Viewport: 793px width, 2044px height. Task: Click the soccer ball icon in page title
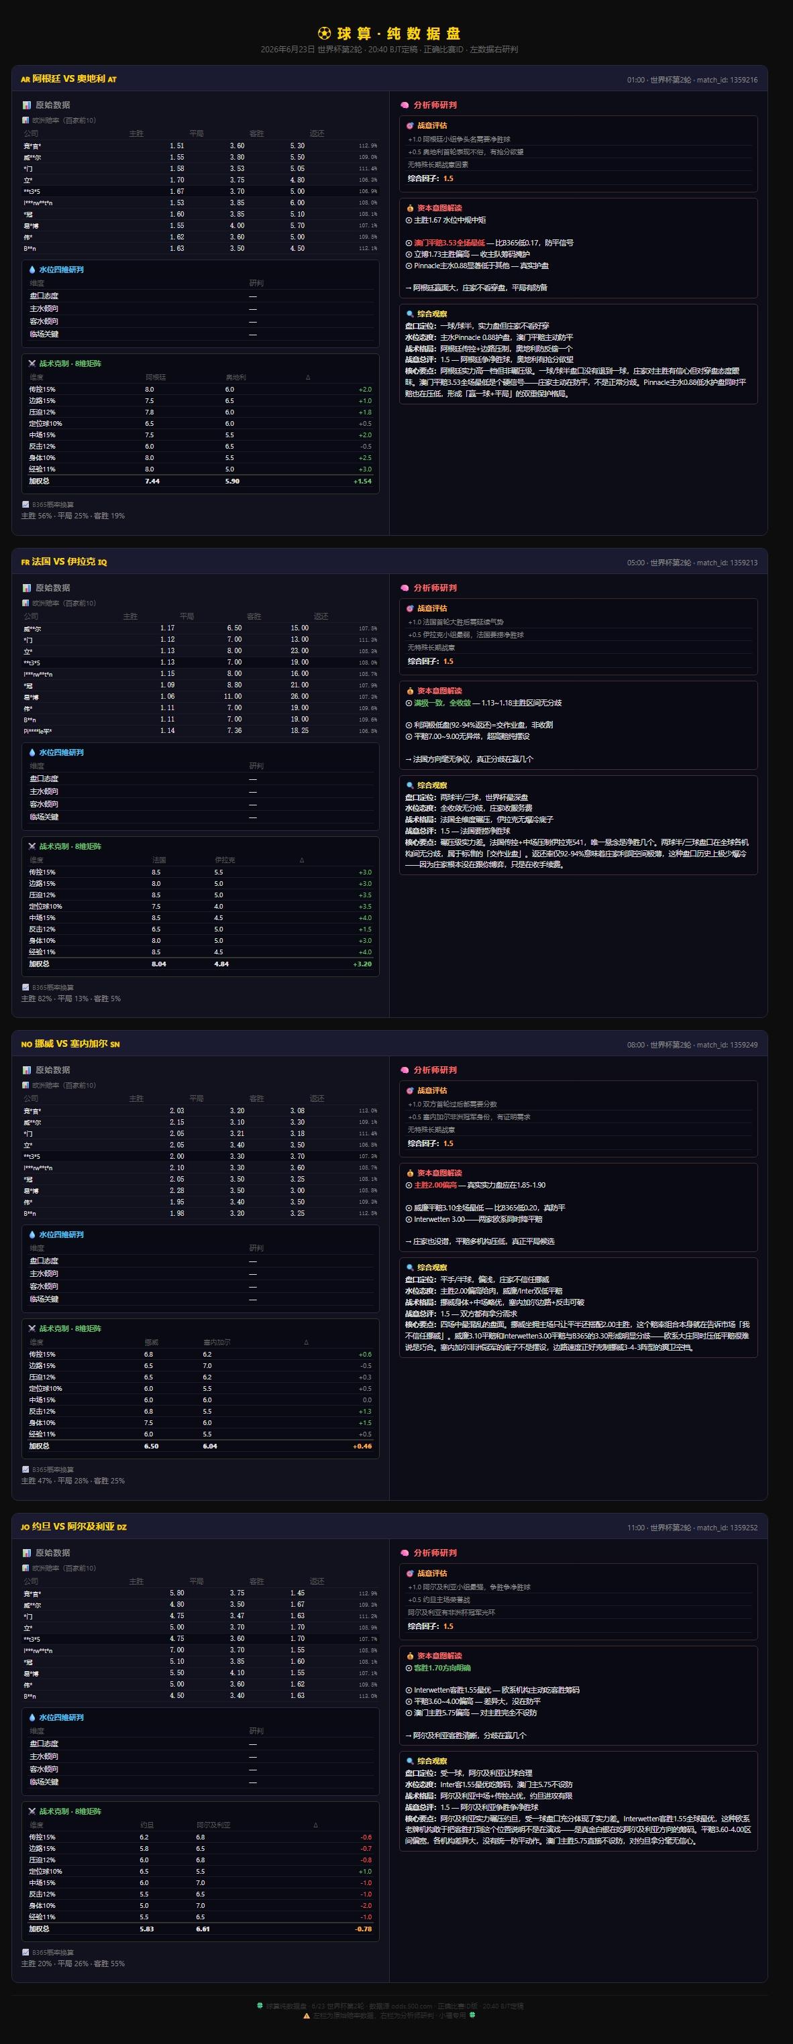(324, 34)
